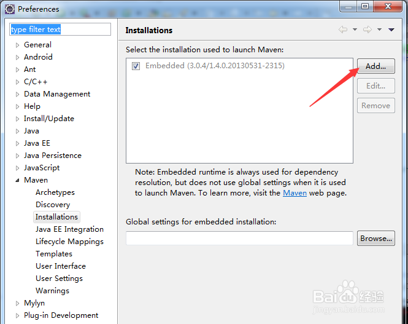
Task: Expand the Mylyn tree node
Action: click(17, 303)
